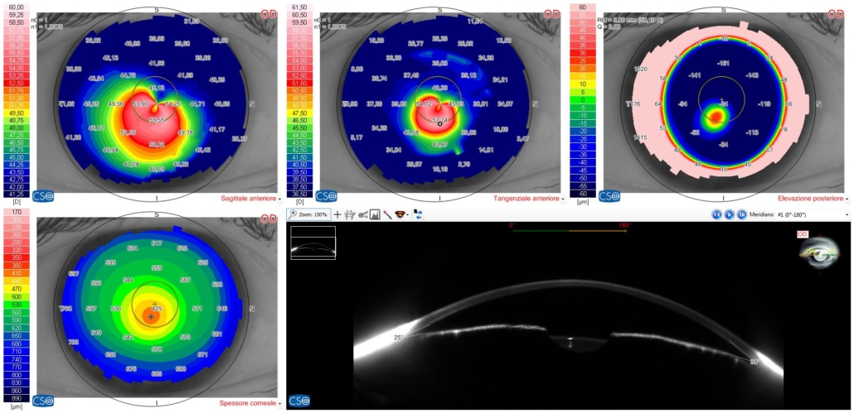Select the line drawing tool
Screen dimensions: 854x413
click(x=386, y=214)
